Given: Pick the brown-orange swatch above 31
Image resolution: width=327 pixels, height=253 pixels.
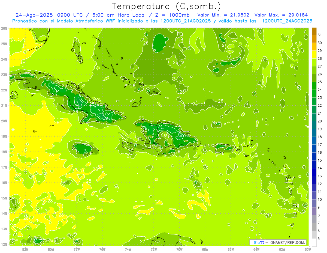Looking at the screenshot, I should pos(314,31).
